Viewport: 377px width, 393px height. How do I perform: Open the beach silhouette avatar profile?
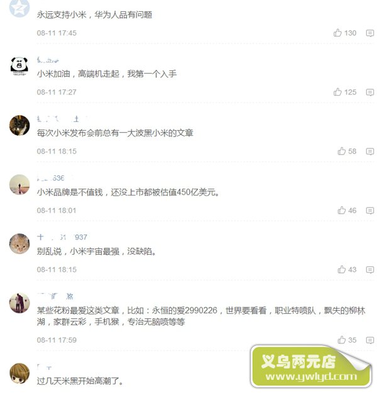19,184
